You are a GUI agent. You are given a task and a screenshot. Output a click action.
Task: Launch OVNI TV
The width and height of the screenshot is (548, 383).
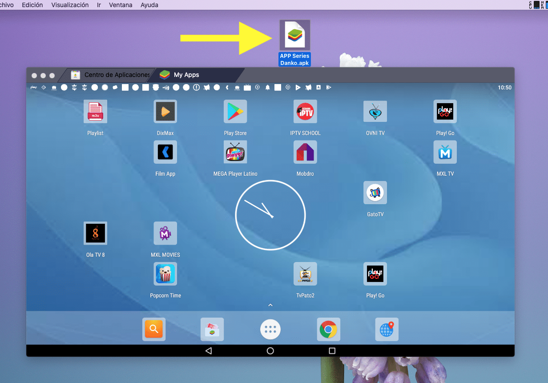click(x=375, y=111)
